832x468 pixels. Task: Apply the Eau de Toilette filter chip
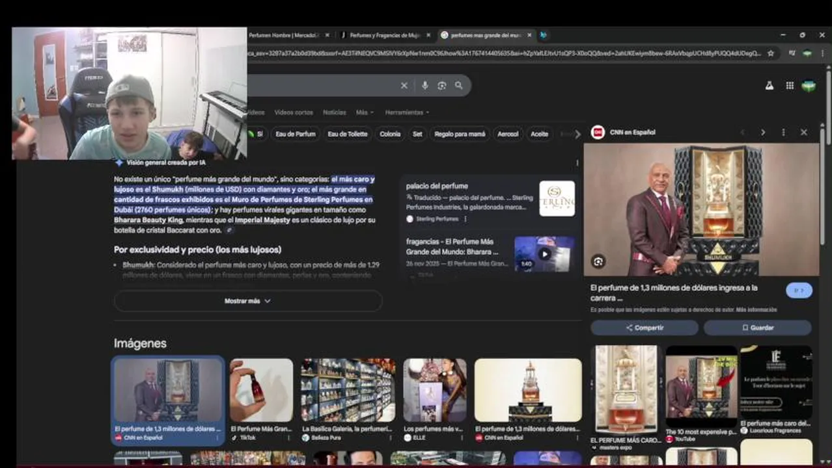tap(348, 134)
